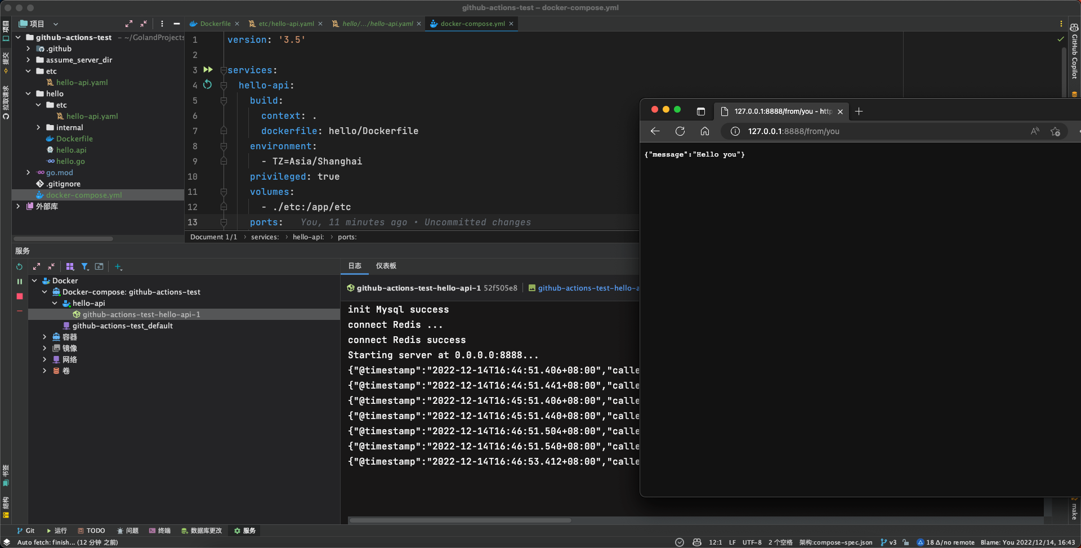This screenshot has height=548, width=1081.
Task: Click 架构:compose-spec.json schema selector
Action: coord(836,542)
